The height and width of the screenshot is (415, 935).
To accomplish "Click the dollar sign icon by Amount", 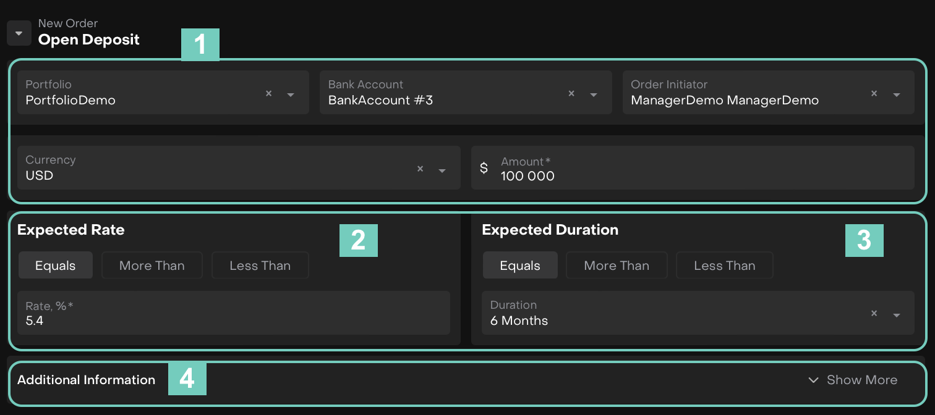I will coord(484,168).
